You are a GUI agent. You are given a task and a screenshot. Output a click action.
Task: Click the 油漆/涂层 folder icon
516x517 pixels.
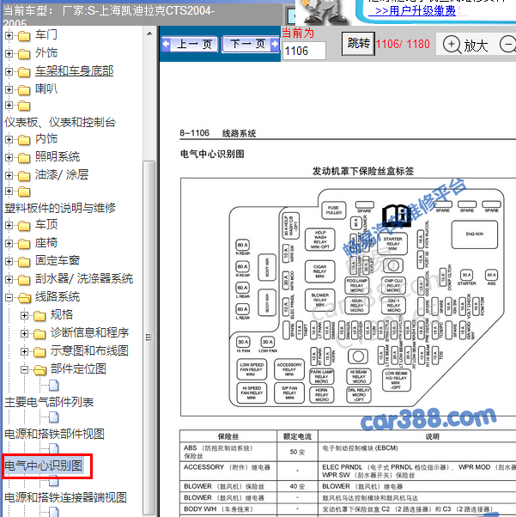pyautogui.click(x=24, y=176)
